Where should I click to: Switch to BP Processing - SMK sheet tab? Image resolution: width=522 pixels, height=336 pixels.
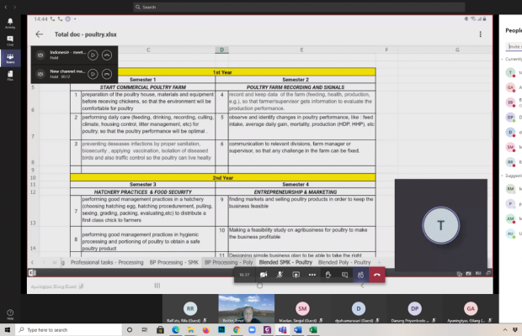(x=173, y=262)
